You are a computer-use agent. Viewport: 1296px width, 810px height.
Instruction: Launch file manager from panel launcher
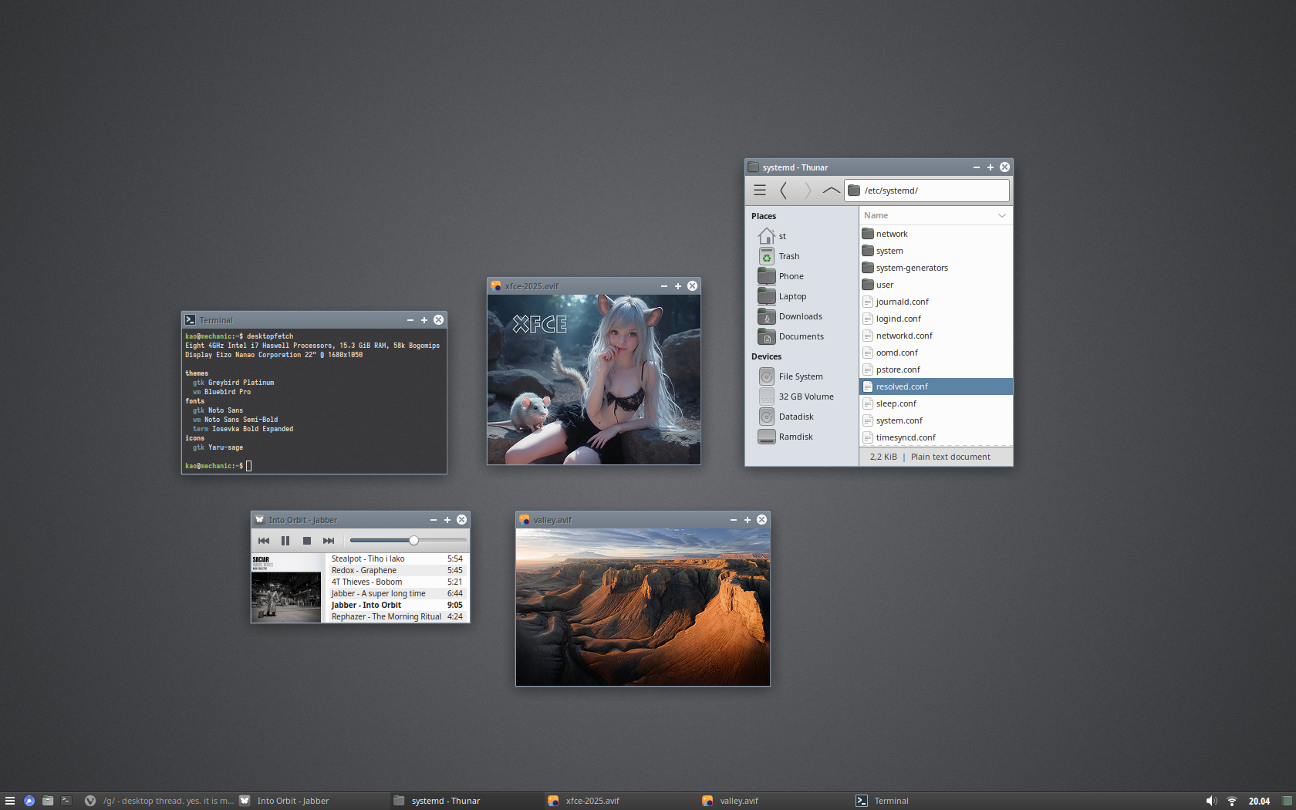coord(48,801)
